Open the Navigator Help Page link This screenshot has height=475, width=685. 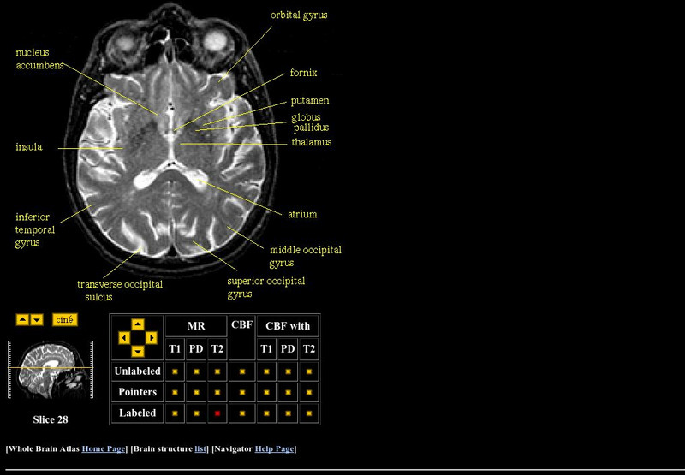(274, 448)
